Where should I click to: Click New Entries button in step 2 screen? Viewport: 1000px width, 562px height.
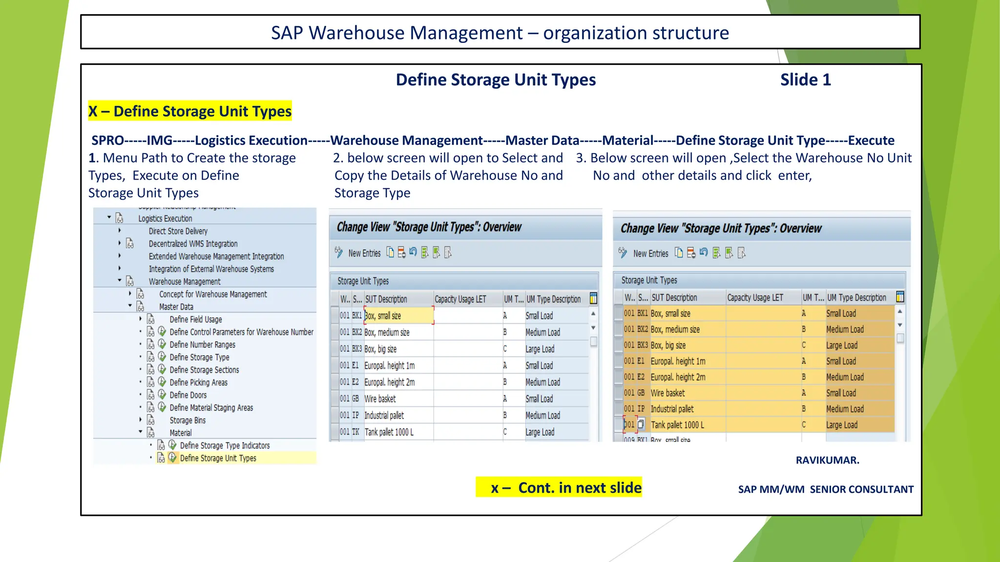coord(364,253)
